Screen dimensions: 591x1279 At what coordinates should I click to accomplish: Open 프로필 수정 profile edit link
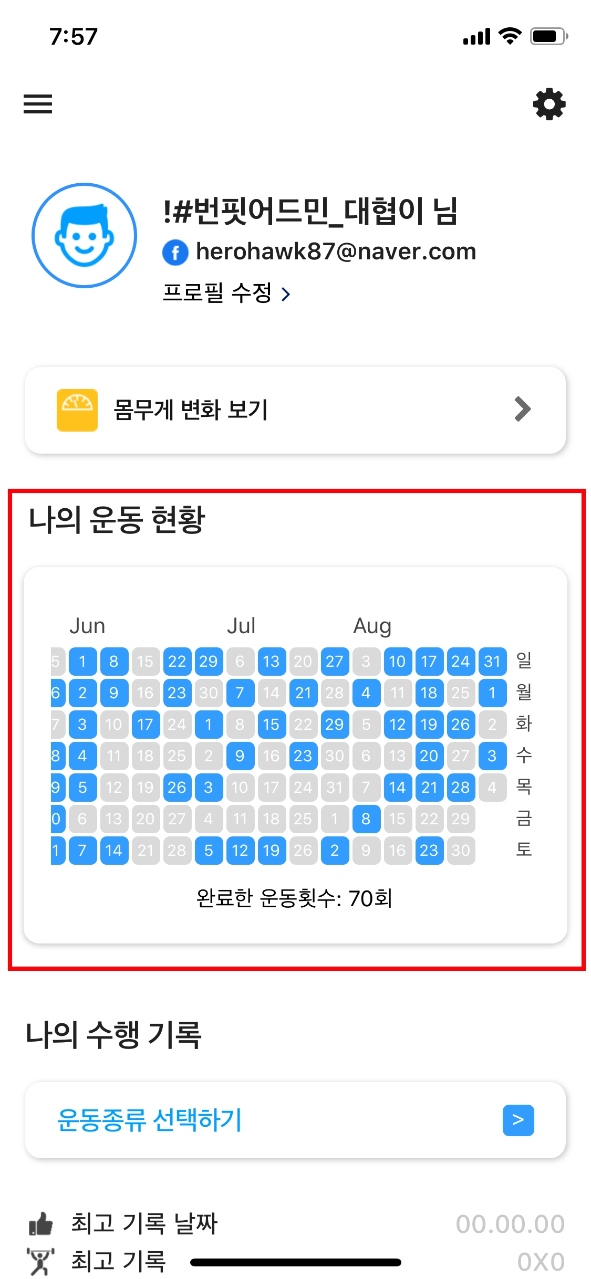[226, 293]
